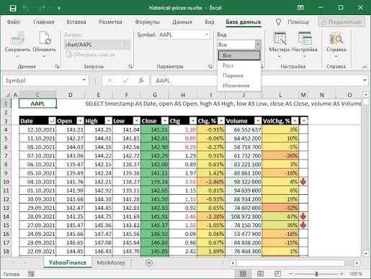Click cell with date 07.10.2021
371x279 pixels.
point(37,156)
